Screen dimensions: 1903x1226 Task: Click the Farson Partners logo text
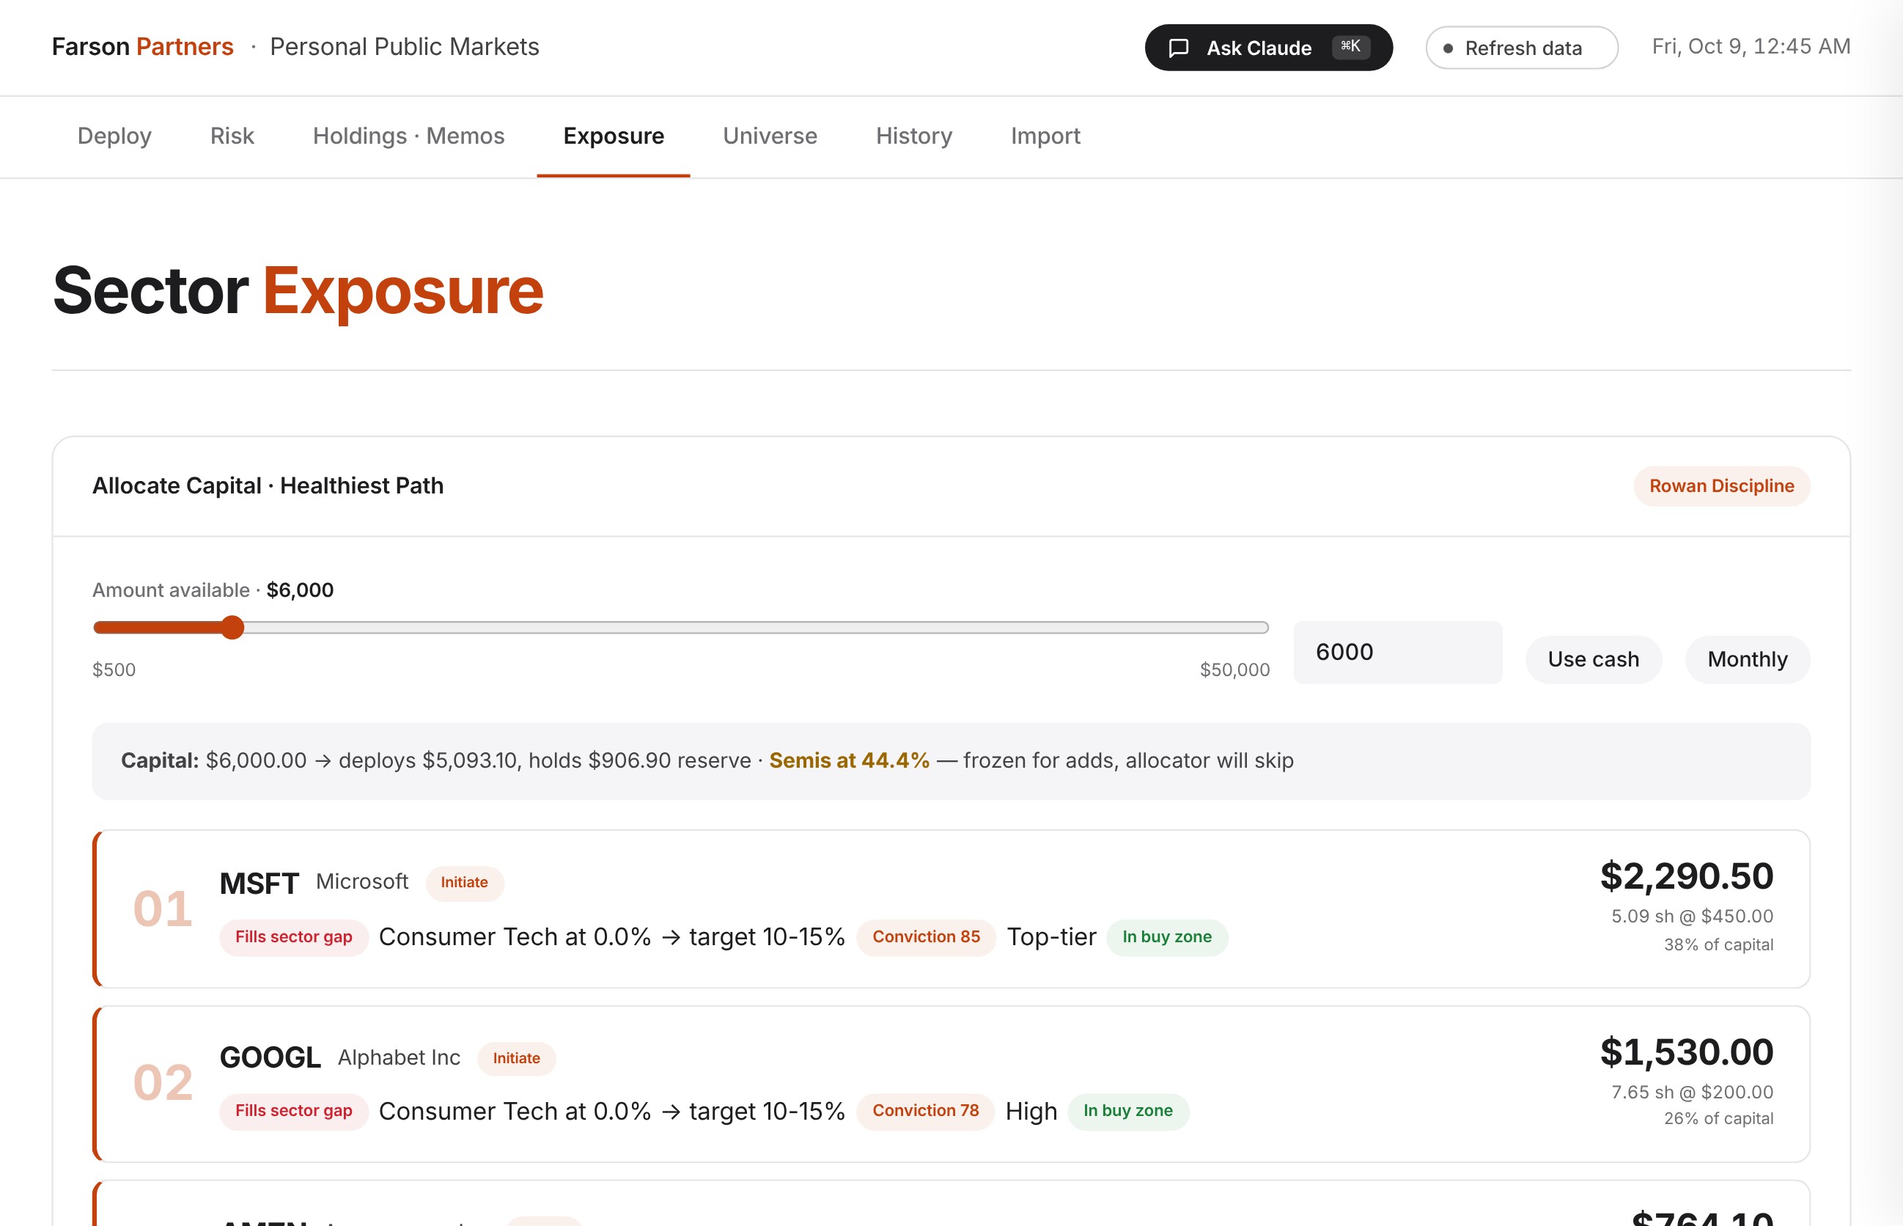pos(142,47)
